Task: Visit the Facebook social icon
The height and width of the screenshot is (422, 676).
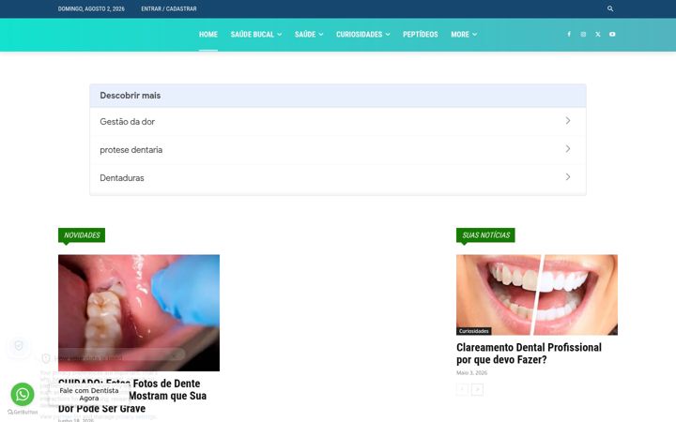Action: click(569, 34)
